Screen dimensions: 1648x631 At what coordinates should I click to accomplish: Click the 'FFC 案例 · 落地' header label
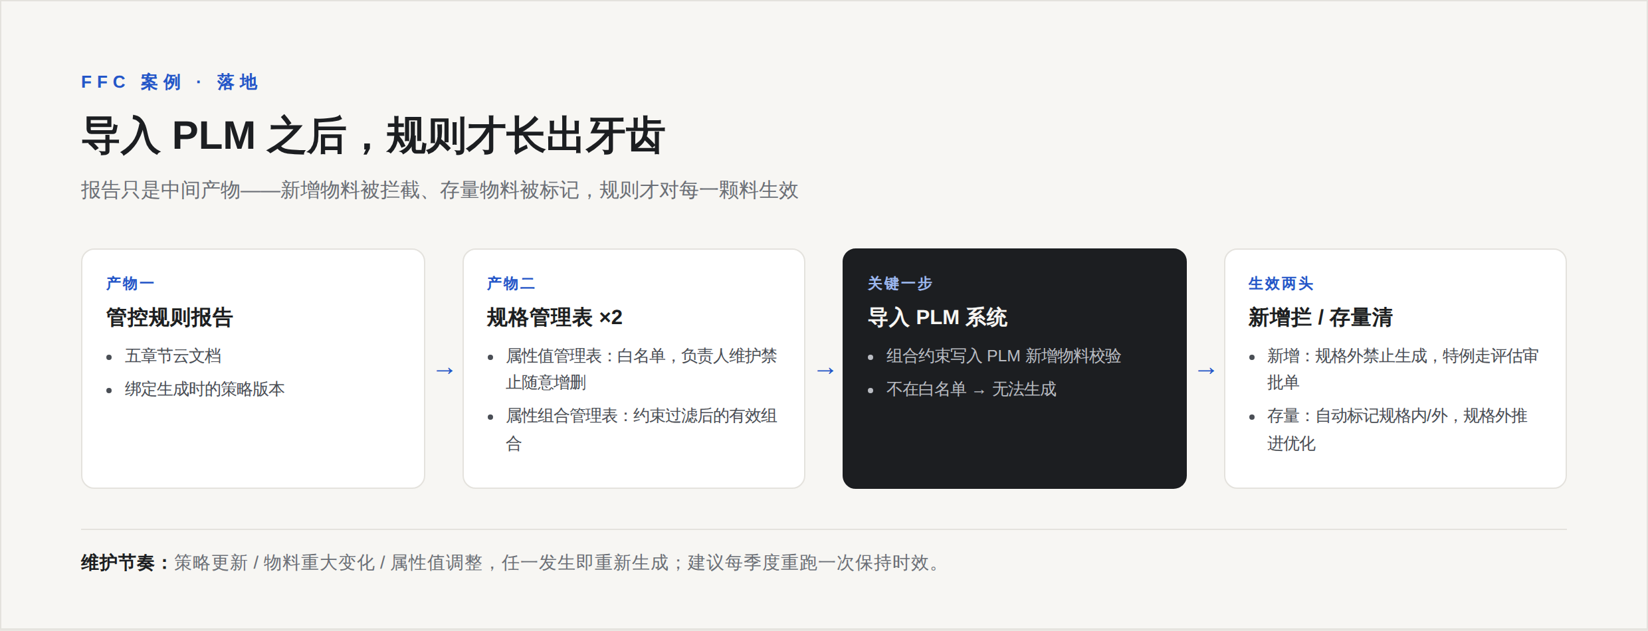[169, 82]
